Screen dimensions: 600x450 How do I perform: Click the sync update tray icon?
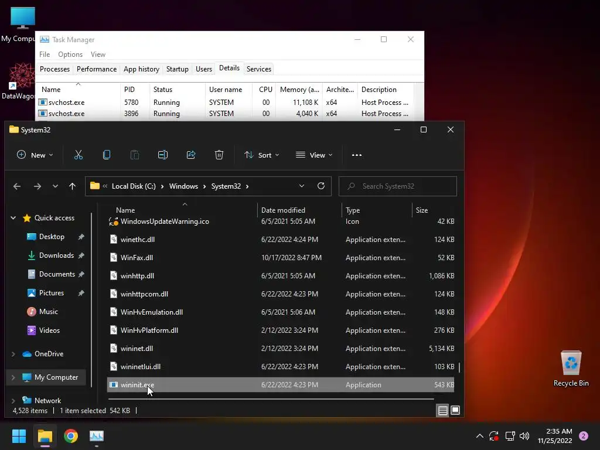point(494,436)
